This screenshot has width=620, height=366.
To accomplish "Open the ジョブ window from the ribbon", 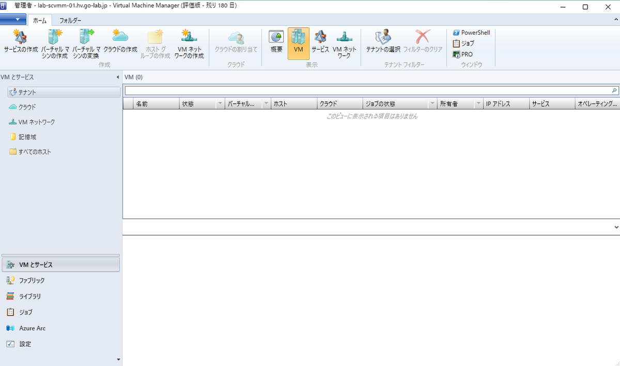I will (x=463, y=43).
